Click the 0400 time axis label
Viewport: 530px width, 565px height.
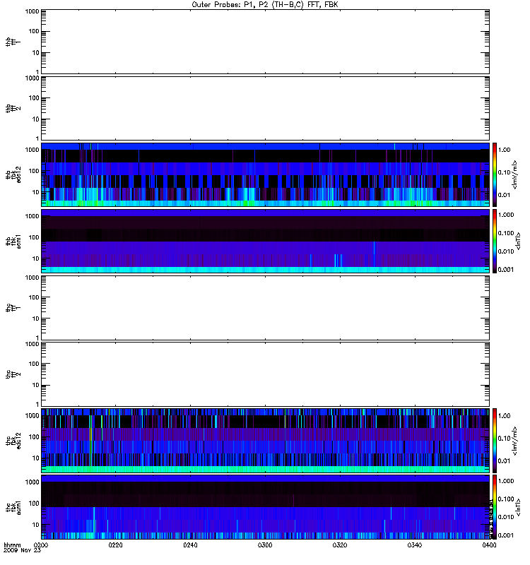pyautogui.click(x=489, y=545)
